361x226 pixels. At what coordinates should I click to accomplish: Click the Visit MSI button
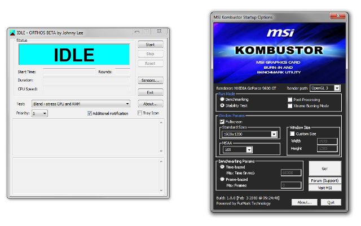[325, 188]
